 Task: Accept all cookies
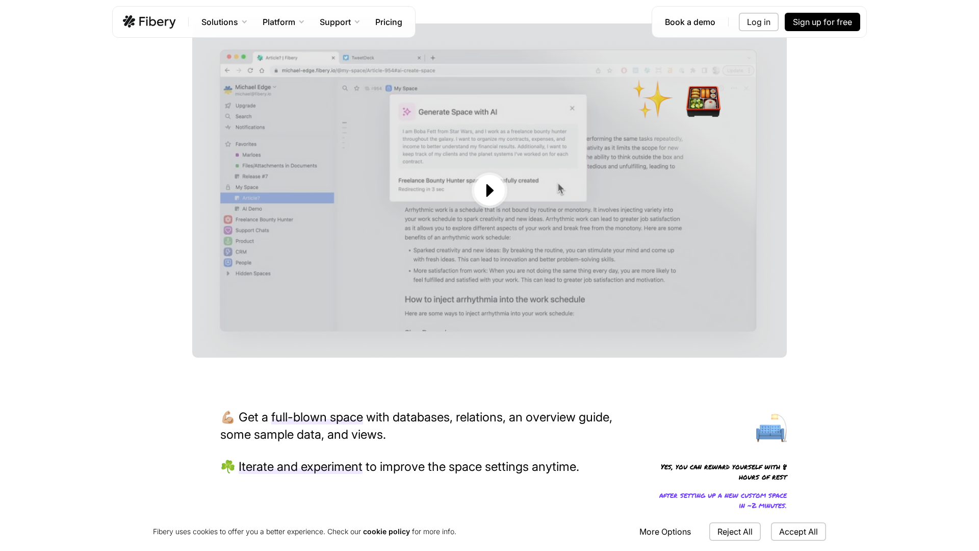coord(798,532)
